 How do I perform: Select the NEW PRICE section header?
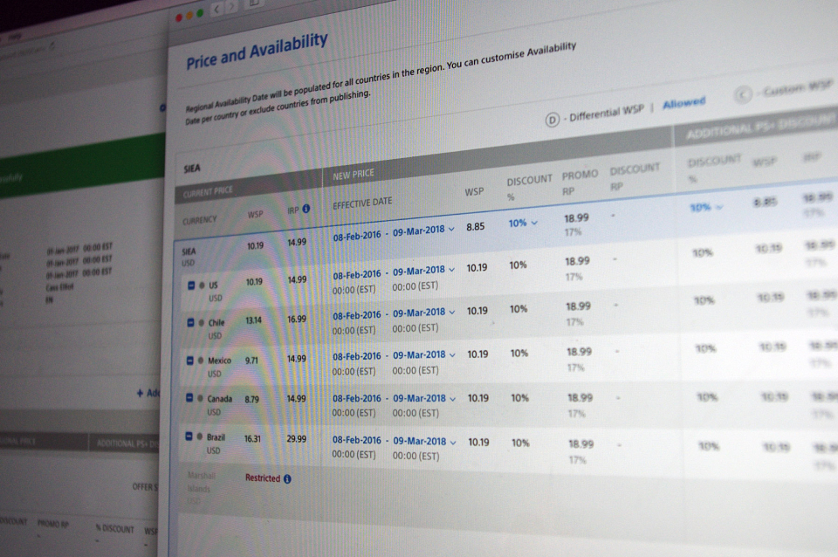tap(354, 175)
